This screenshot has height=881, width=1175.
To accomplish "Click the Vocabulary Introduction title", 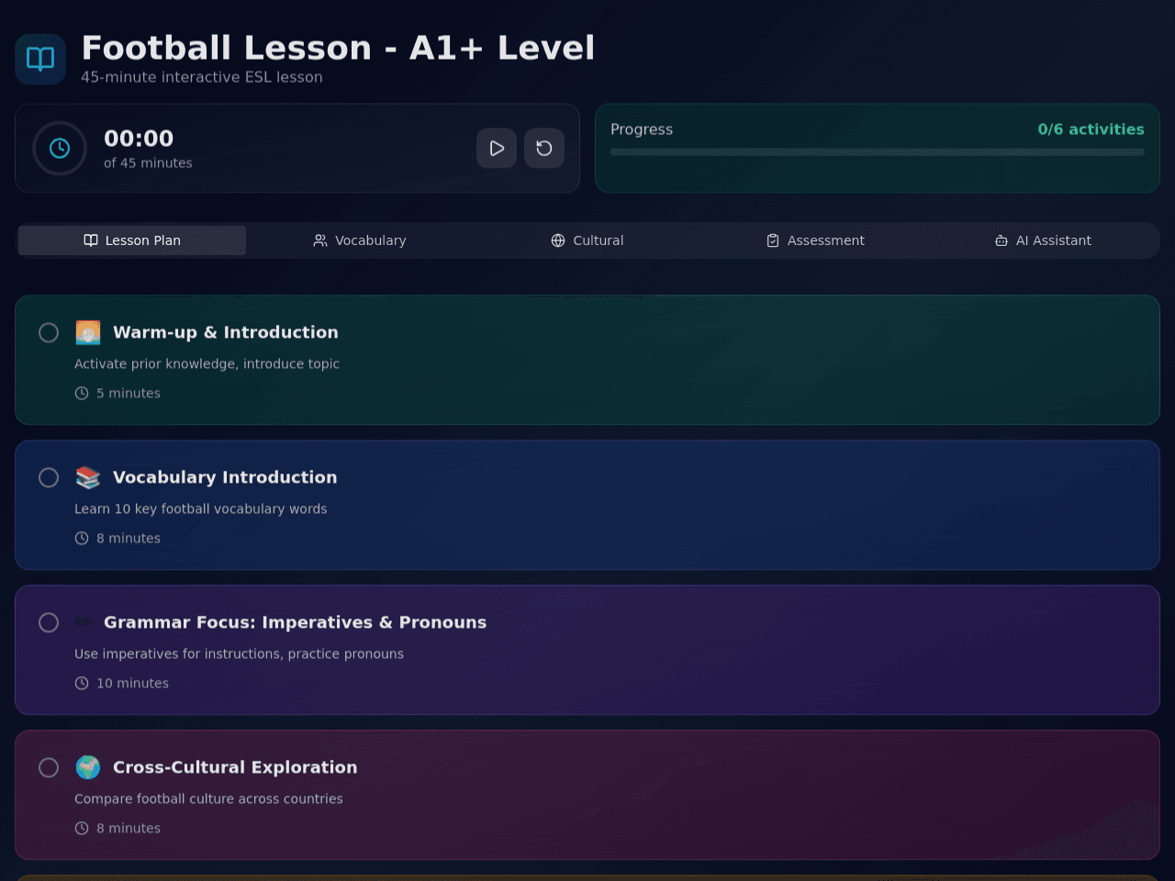I will (225, 477).
